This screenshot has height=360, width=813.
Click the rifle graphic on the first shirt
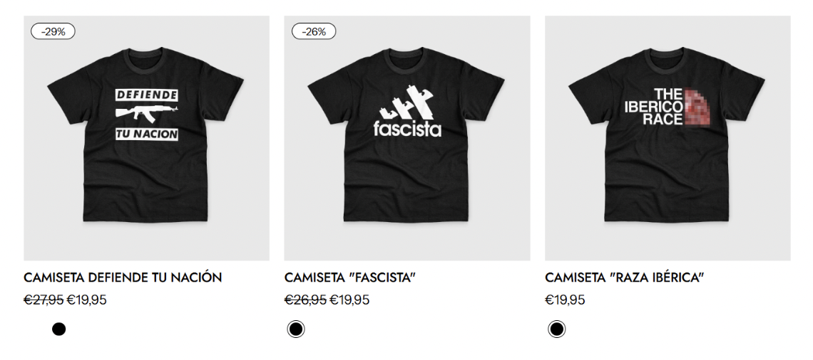pyautogui.click(x=147, y=114)
